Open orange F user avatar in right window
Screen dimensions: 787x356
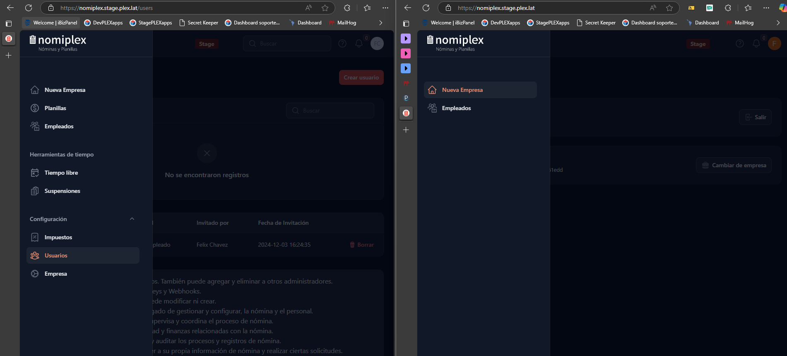coord(775,43)
